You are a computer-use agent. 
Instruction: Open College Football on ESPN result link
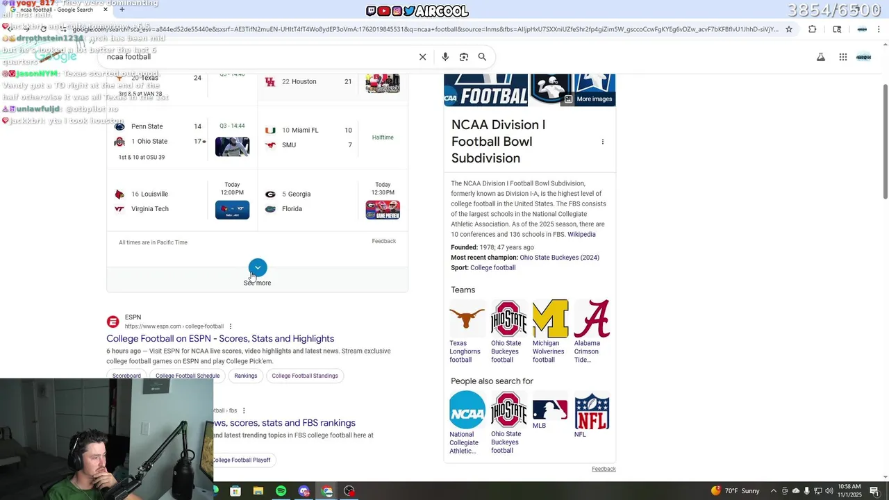click(220, 339)
